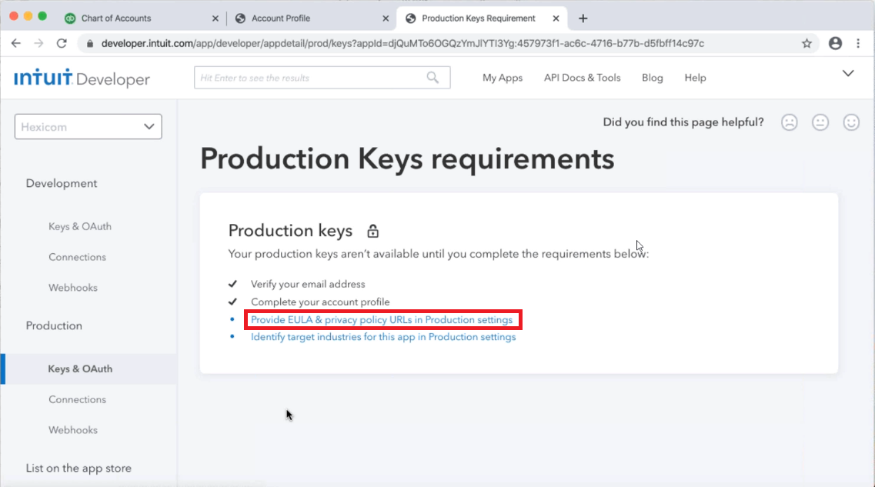Rate page with the sad face icon

(789, 122)
